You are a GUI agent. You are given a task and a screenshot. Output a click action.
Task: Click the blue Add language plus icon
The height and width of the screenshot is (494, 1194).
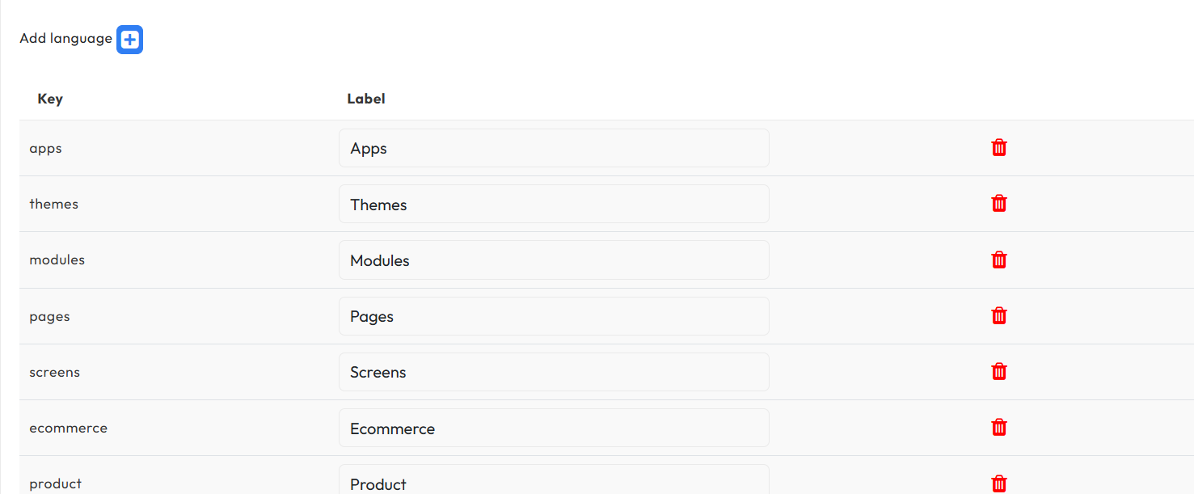(x=129, y=40)
